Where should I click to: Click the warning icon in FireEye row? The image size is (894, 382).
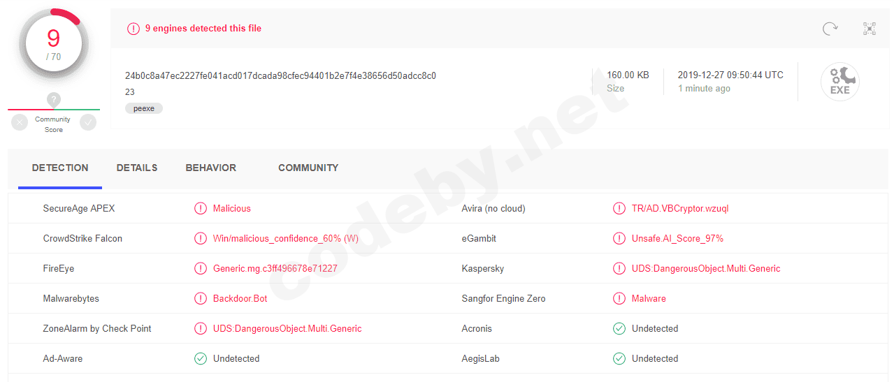(x=201, y=268)
